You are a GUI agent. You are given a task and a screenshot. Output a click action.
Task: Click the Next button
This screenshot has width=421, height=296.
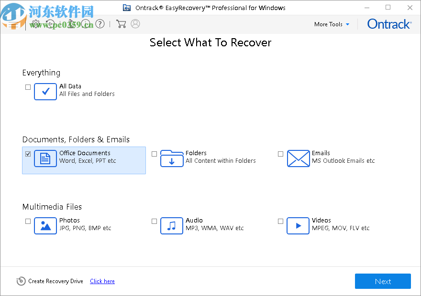click(x=383, y=281)
